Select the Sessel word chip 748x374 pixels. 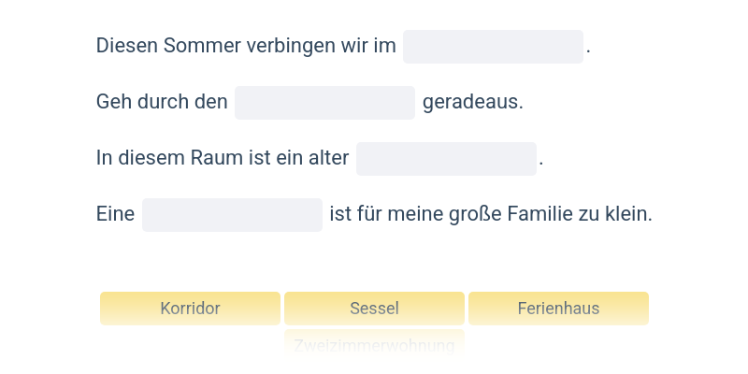(x=374, y=309)
